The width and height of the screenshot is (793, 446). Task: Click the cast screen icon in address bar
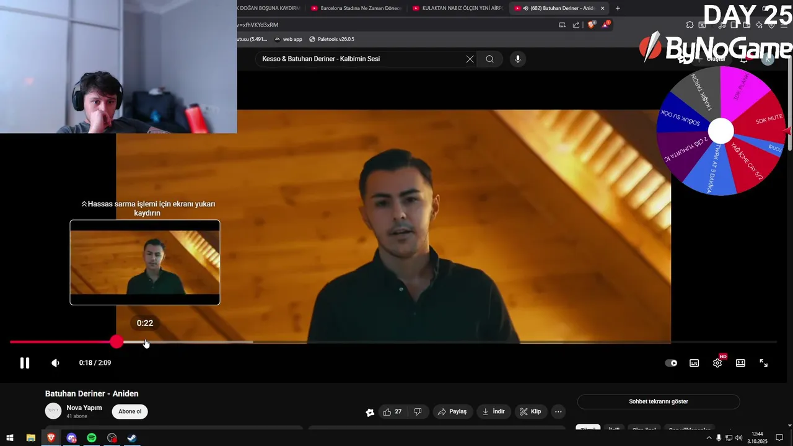562,25
